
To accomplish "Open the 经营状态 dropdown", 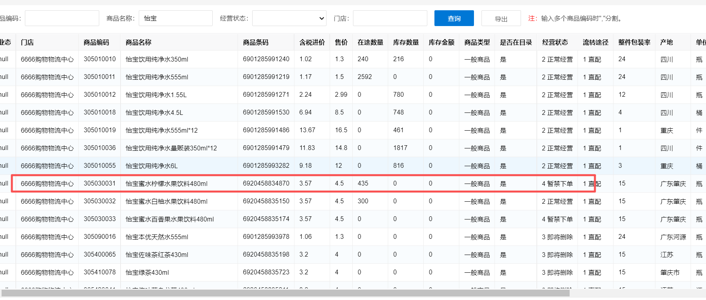I will (289, 19).
